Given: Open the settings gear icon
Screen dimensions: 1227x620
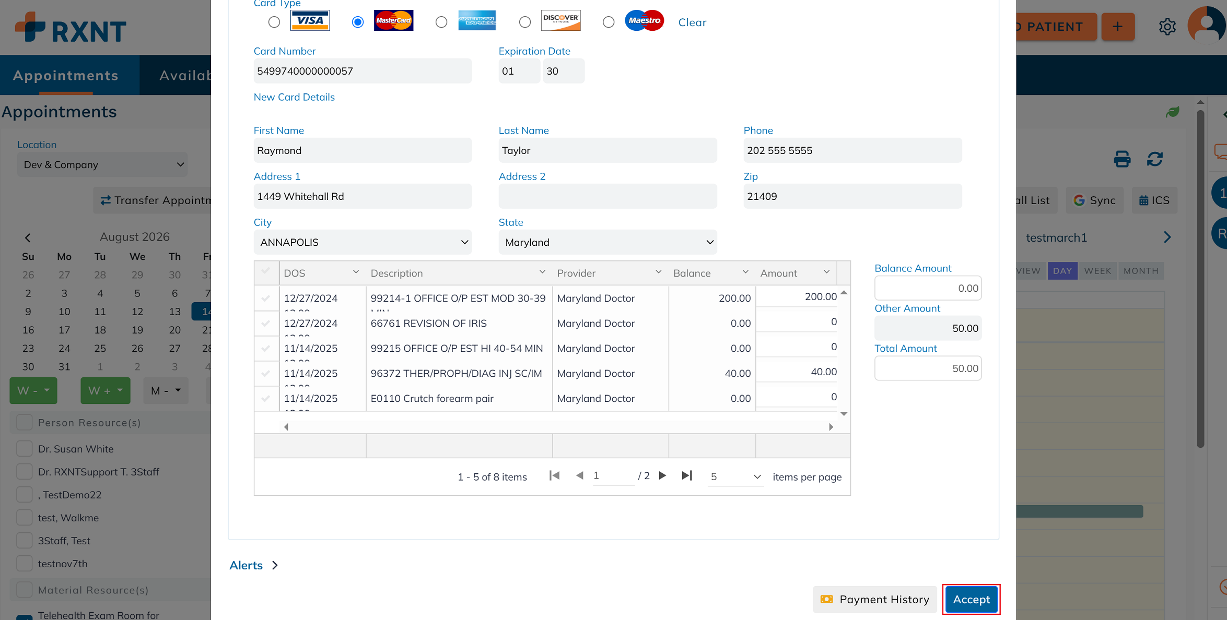Looking at the screenshot, I should tap(1167, 27).
